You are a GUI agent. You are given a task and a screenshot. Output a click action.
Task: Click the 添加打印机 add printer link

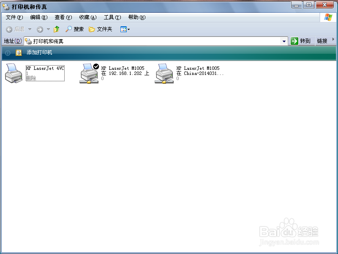(39, 52)
